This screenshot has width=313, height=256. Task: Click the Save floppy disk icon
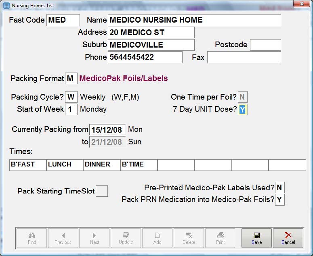(257, 235)
